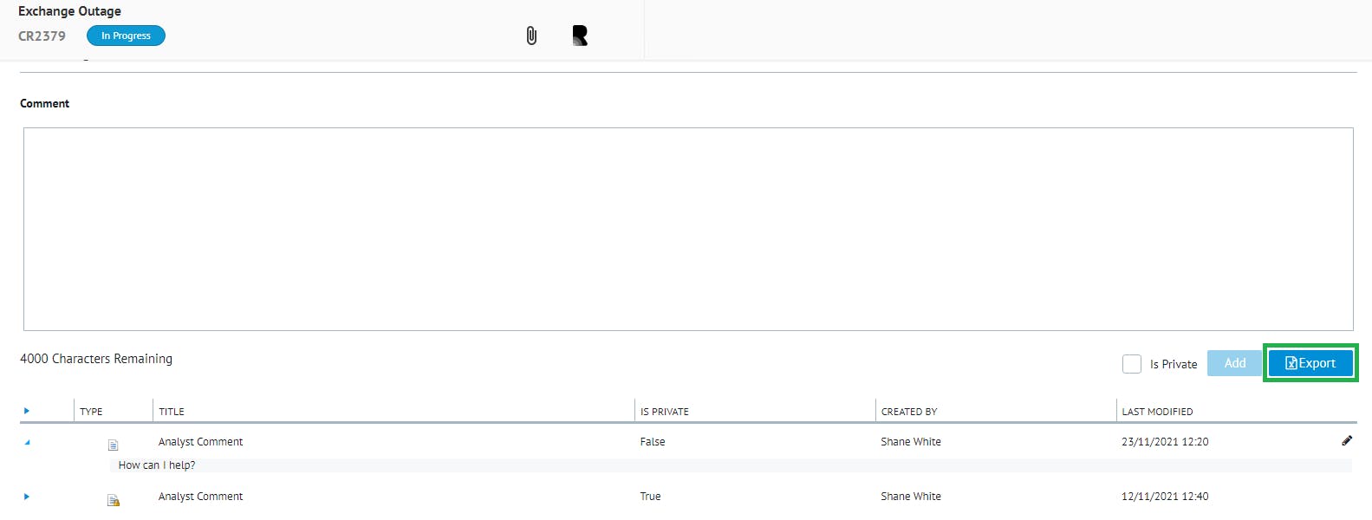Sort by the Title column header
This screenshot has height=520, width=1372.
click(x=172, y=412)
